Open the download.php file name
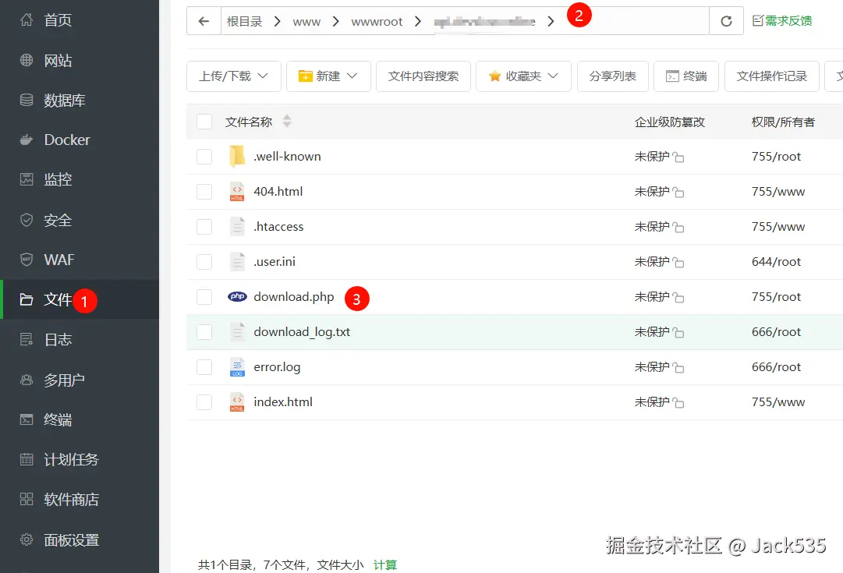Screen dimensions: 843x573 293,297
